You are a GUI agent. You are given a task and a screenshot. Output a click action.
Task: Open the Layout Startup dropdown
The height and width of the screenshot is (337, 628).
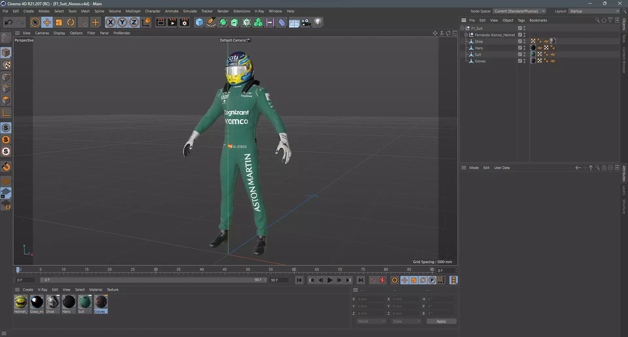594,11
